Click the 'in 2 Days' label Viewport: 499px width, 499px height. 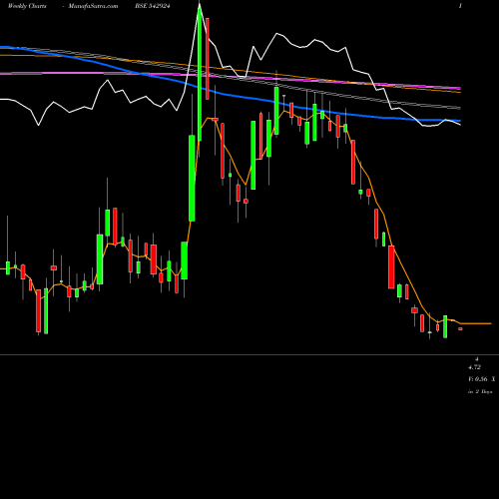click(480, 392)
